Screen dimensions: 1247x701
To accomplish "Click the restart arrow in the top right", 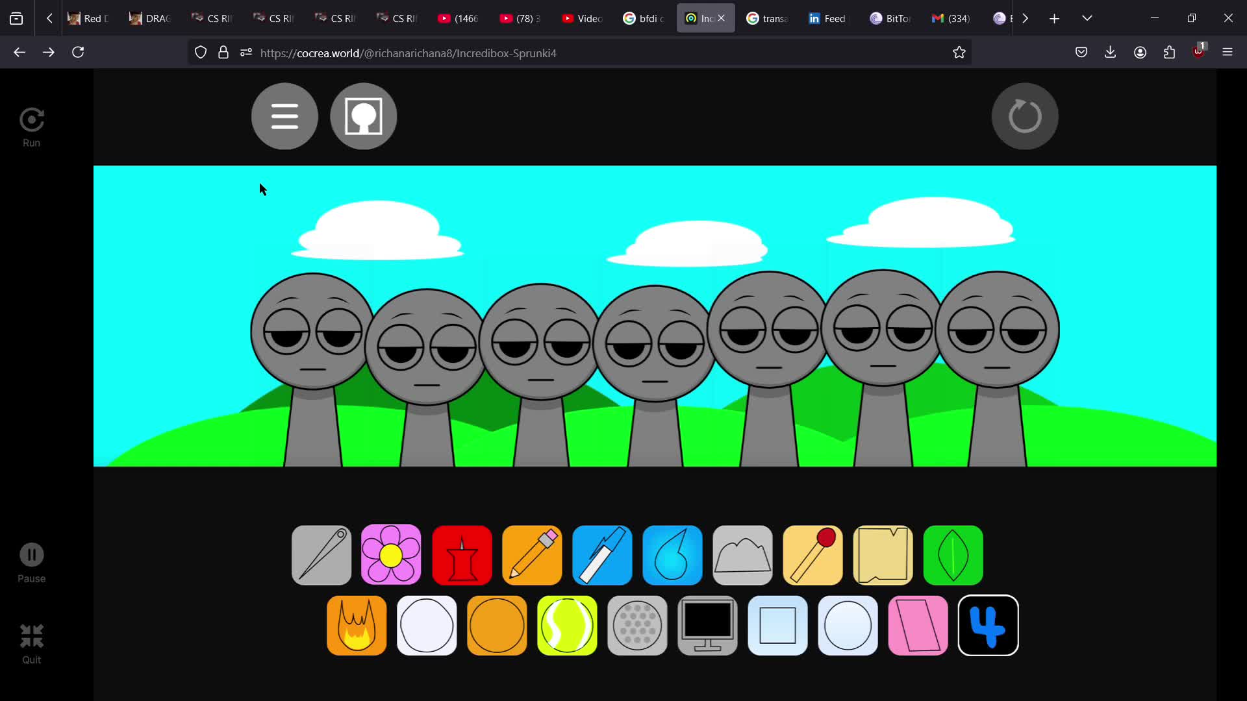I will pos(1024,116).
